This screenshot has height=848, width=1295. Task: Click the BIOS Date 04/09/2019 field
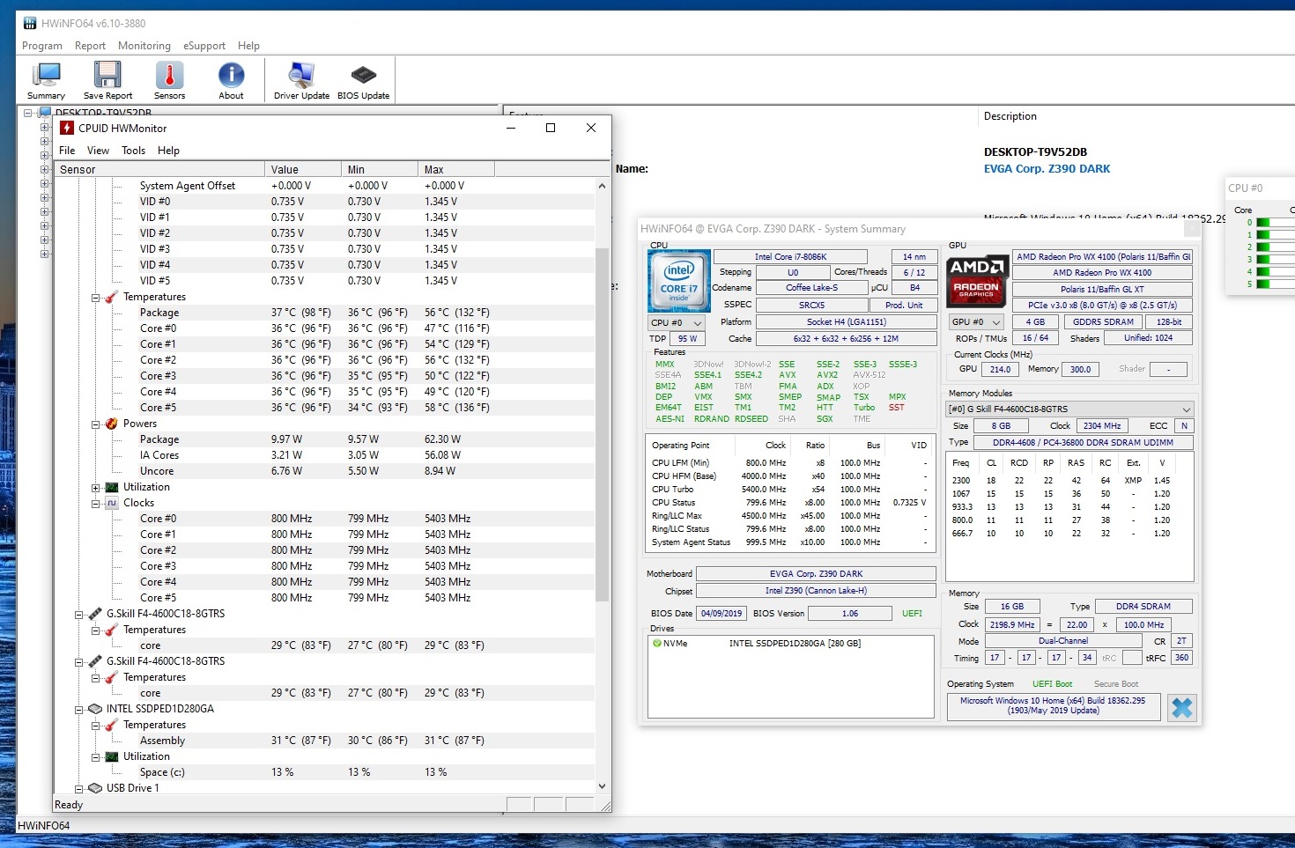coord(721,614)
